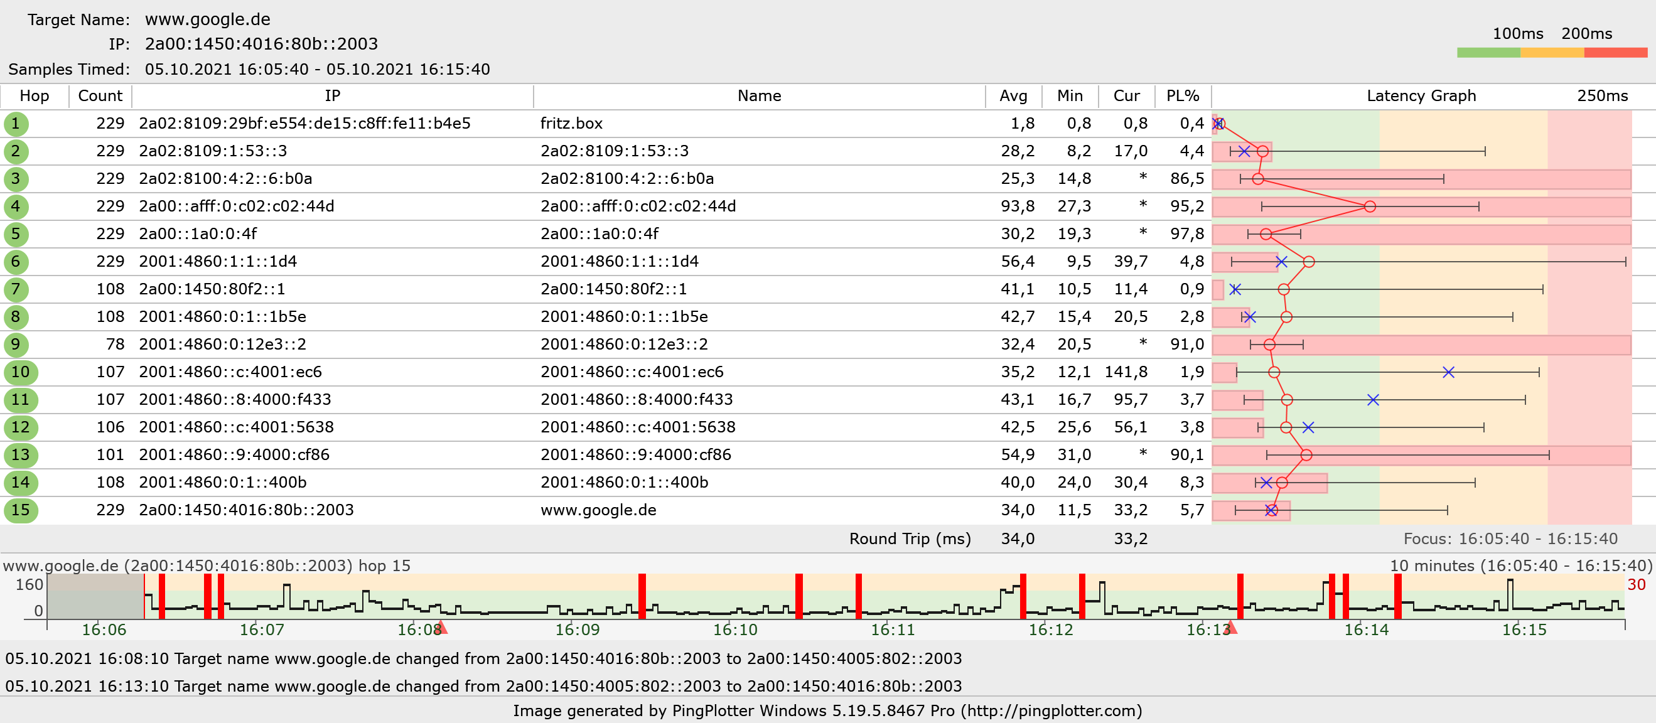Image resolution: width=1656 pixels, height=723 pixels.
Task: Sort by the Count column header
Action: tap(100, 96)
